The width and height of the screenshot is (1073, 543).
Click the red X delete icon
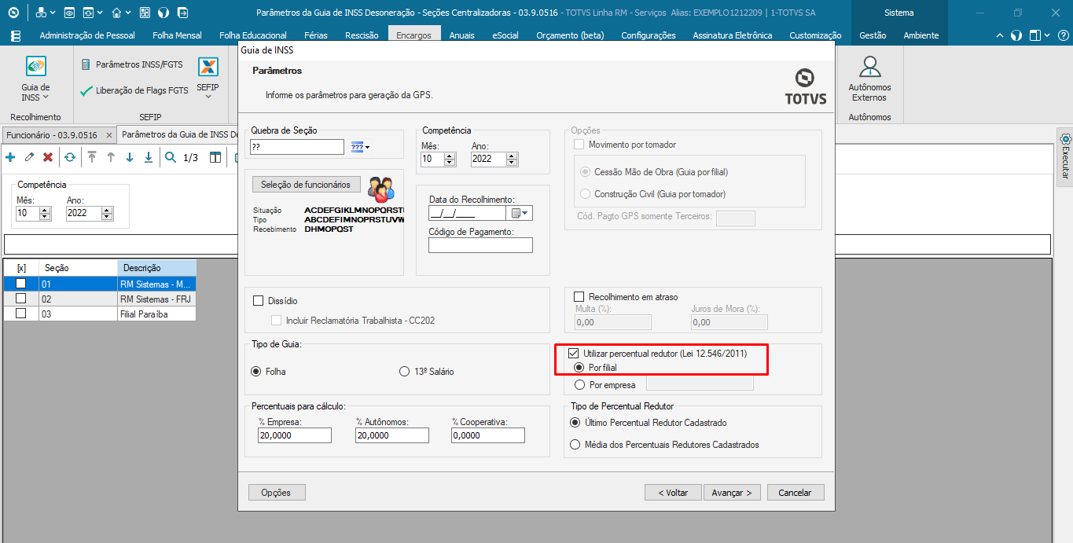(48, 157)
